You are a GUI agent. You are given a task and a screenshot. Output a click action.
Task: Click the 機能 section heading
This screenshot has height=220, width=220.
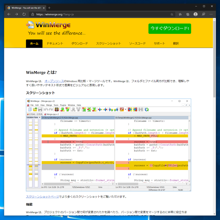29,204
